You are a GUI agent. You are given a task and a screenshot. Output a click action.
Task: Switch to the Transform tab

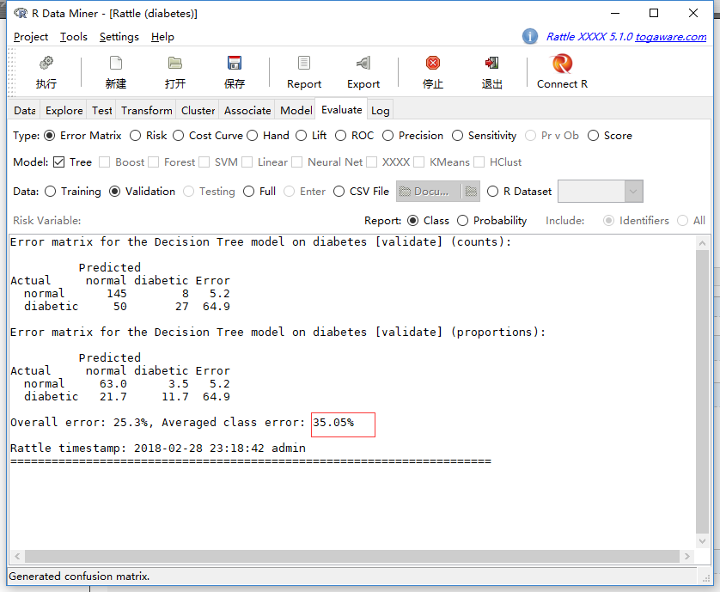click(x=146, y=110)
